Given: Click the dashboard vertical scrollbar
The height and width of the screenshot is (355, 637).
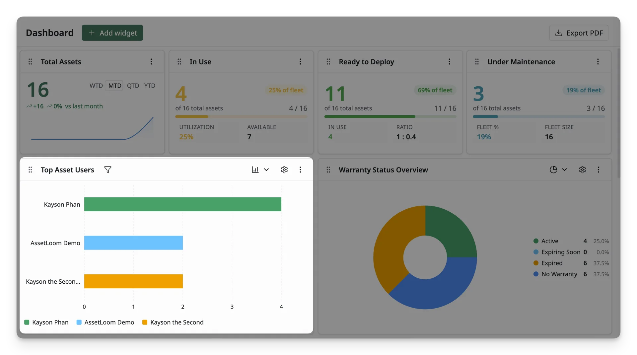Looking at the screenshot, I should coord(618,113).
